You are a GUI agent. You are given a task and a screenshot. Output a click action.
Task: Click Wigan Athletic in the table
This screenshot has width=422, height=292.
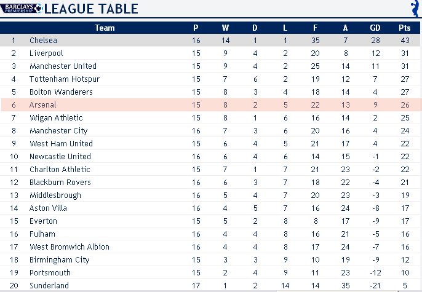pos(56,118)
